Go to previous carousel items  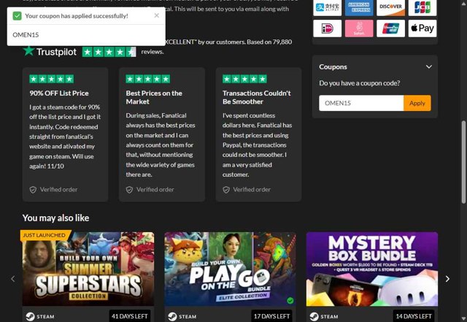[x=13, y=279]
